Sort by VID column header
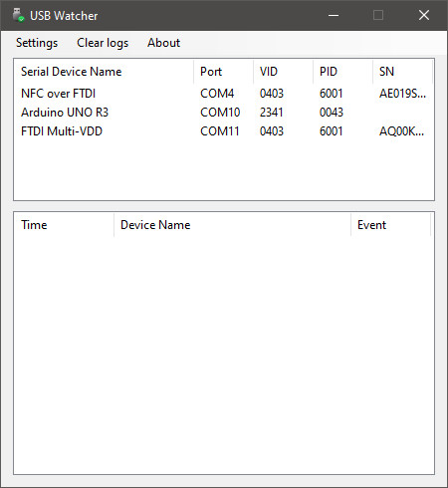This screenshot has width=448, height=488. [283, 72]
